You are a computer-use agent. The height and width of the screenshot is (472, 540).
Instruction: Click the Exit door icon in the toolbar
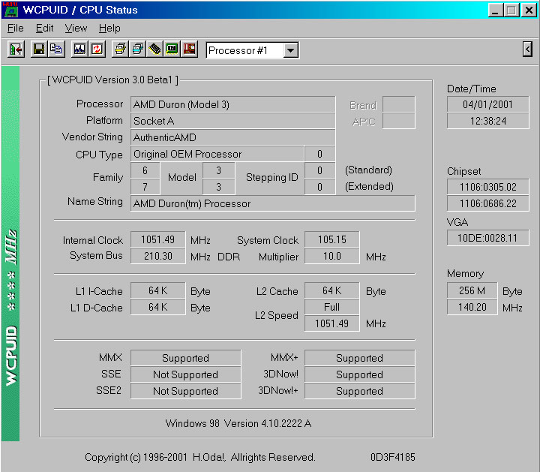(16, 50)
